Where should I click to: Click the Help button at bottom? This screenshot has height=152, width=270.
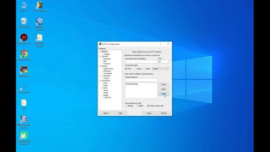point(120,113)
